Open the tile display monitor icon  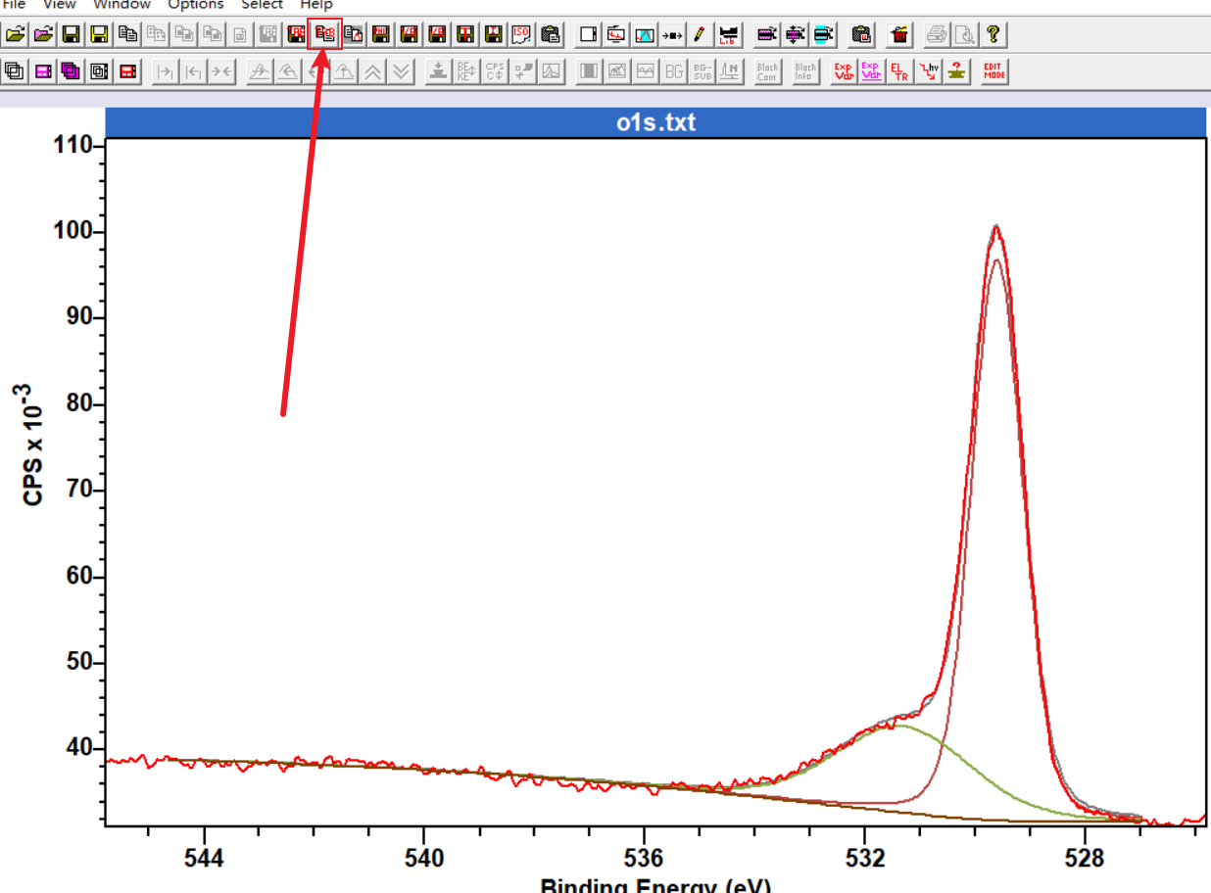coord(616,35)
